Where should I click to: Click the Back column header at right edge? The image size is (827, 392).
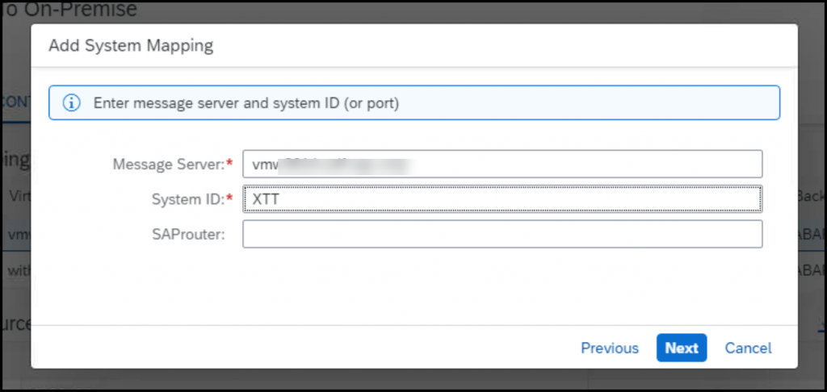[x=811, y=196]
